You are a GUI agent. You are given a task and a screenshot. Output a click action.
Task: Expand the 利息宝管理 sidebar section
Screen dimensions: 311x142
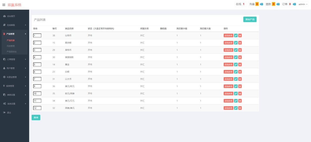[x=15, y=77]
